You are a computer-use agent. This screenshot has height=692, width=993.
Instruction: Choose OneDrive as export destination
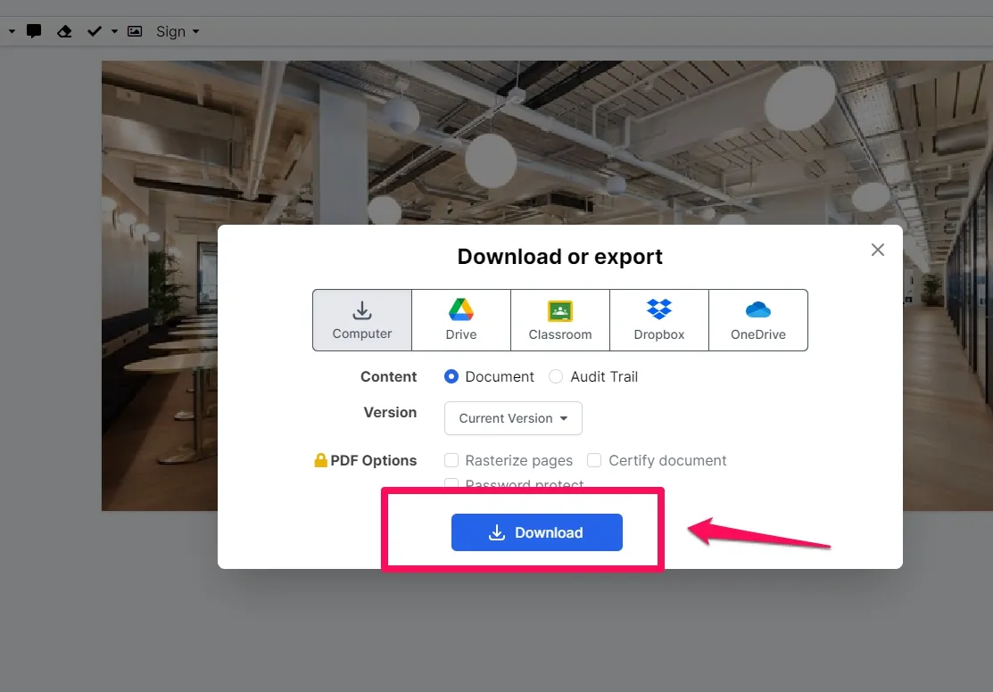click(757, 319)
